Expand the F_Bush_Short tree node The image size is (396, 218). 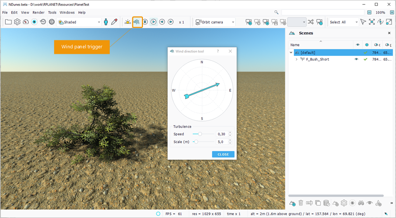point(297,59)
